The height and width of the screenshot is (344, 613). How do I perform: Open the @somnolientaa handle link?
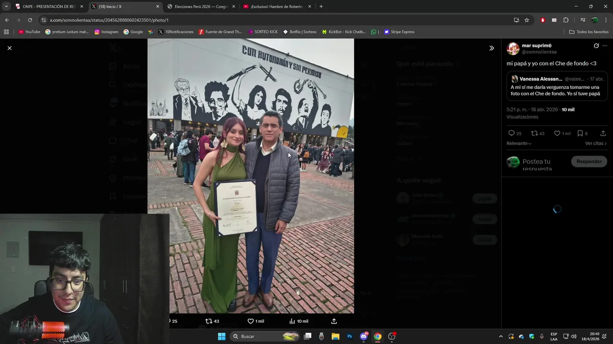(539, 52)
